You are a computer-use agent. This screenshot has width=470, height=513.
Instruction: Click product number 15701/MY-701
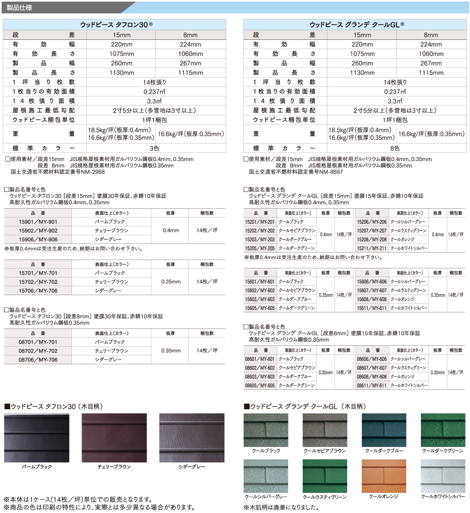(38, 273)
